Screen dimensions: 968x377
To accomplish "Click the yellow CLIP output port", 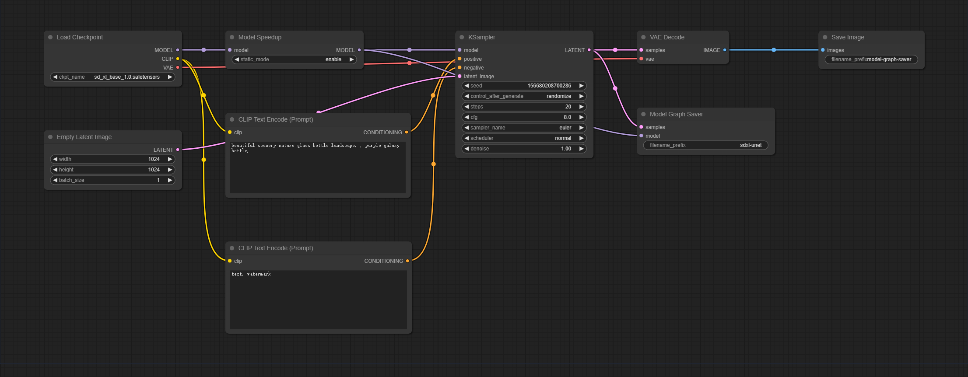I will point(178,59).
